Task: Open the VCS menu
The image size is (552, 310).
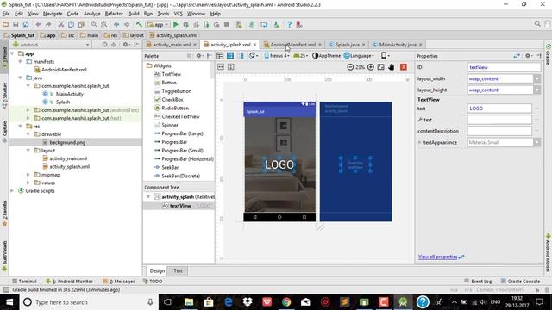Action: (179, 14)
